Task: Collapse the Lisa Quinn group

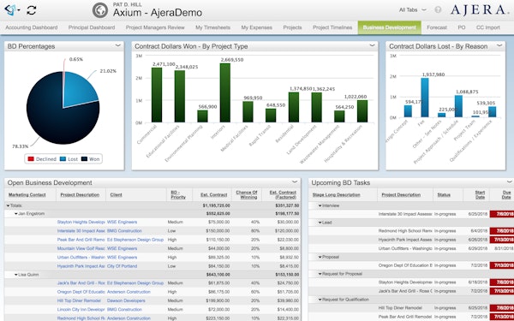Action: coord(15,275)
